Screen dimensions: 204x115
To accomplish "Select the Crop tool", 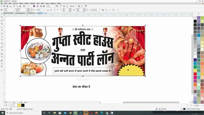I will point(2,20).
